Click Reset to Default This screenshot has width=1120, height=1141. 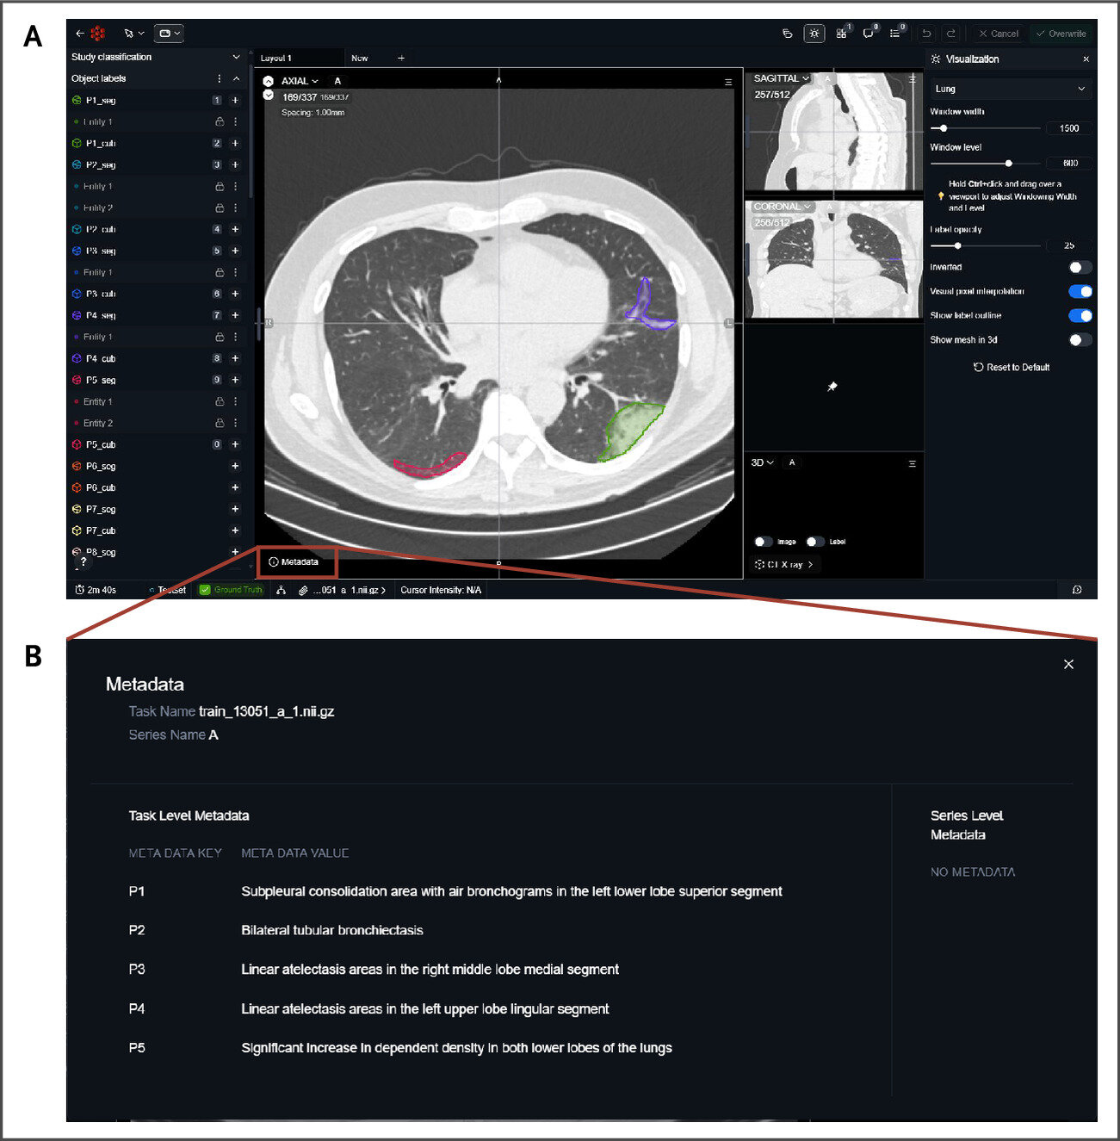1012,367
